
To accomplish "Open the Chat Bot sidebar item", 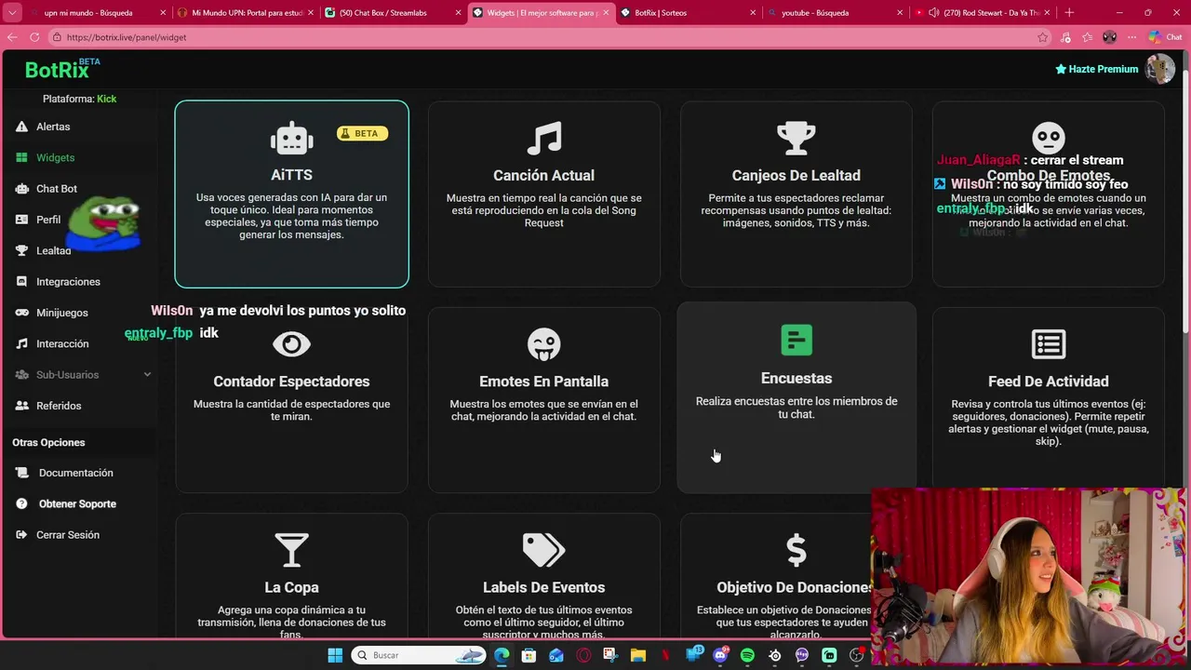I will [x=56, y=189].
